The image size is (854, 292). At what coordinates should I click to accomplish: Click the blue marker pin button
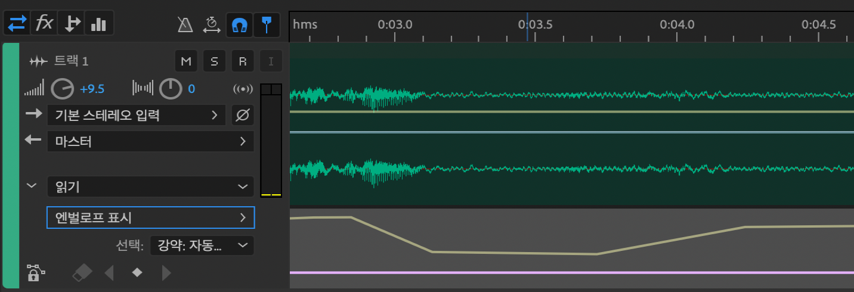[x=267, y=24]
